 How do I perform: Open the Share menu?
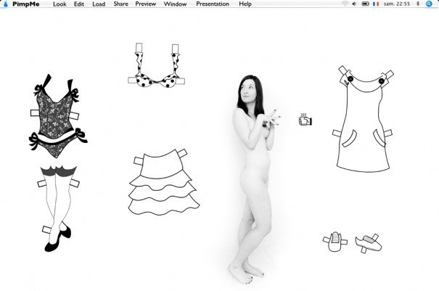pos(120,4)
